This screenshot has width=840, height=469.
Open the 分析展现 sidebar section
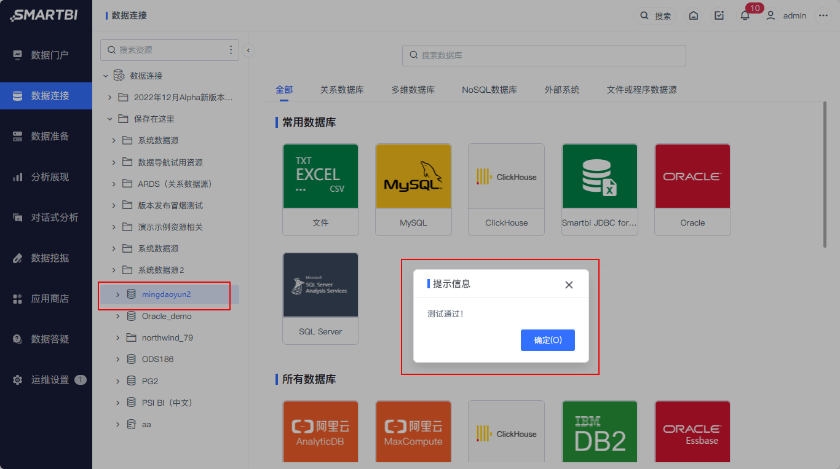[x=46, y=176]
